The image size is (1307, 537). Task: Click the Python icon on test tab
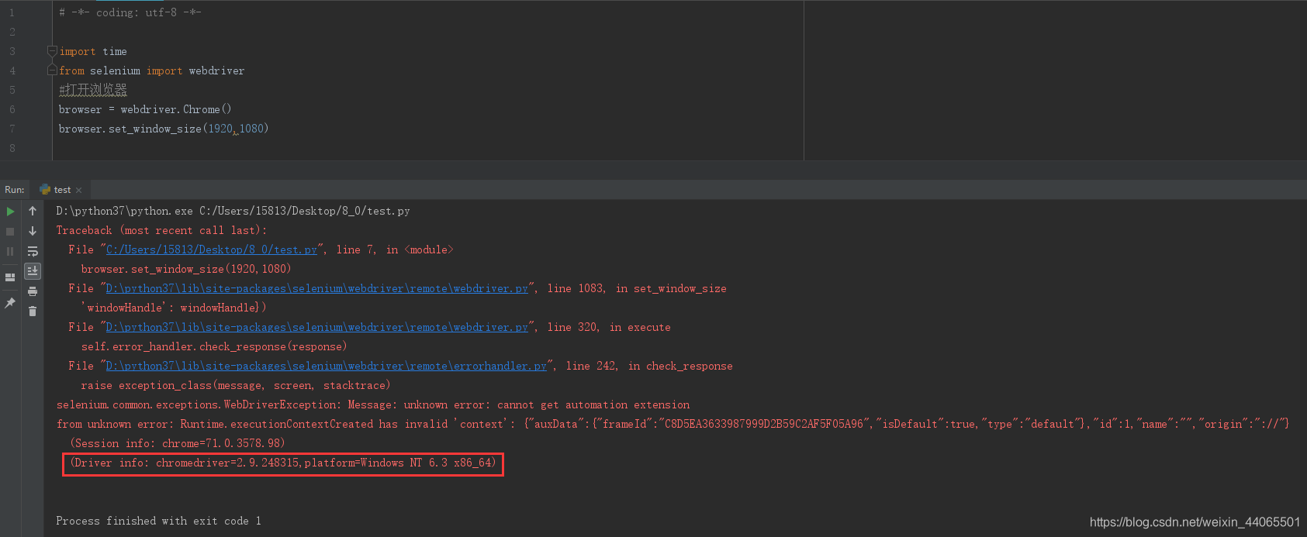(x=45, y=190)
